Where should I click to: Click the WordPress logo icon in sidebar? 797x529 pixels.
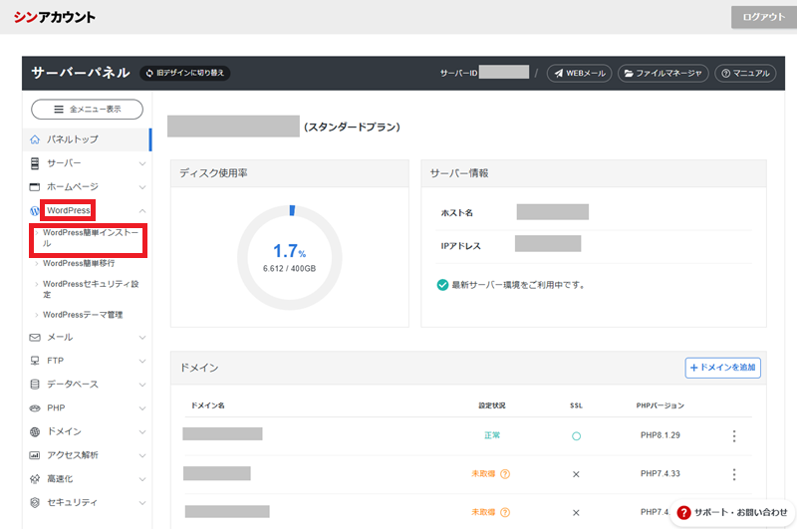[x=36, y=211]
